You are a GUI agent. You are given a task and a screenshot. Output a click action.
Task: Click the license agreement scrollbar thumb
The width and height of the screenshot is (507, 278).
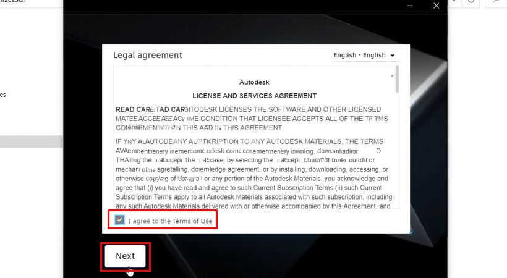pos(397,79)
